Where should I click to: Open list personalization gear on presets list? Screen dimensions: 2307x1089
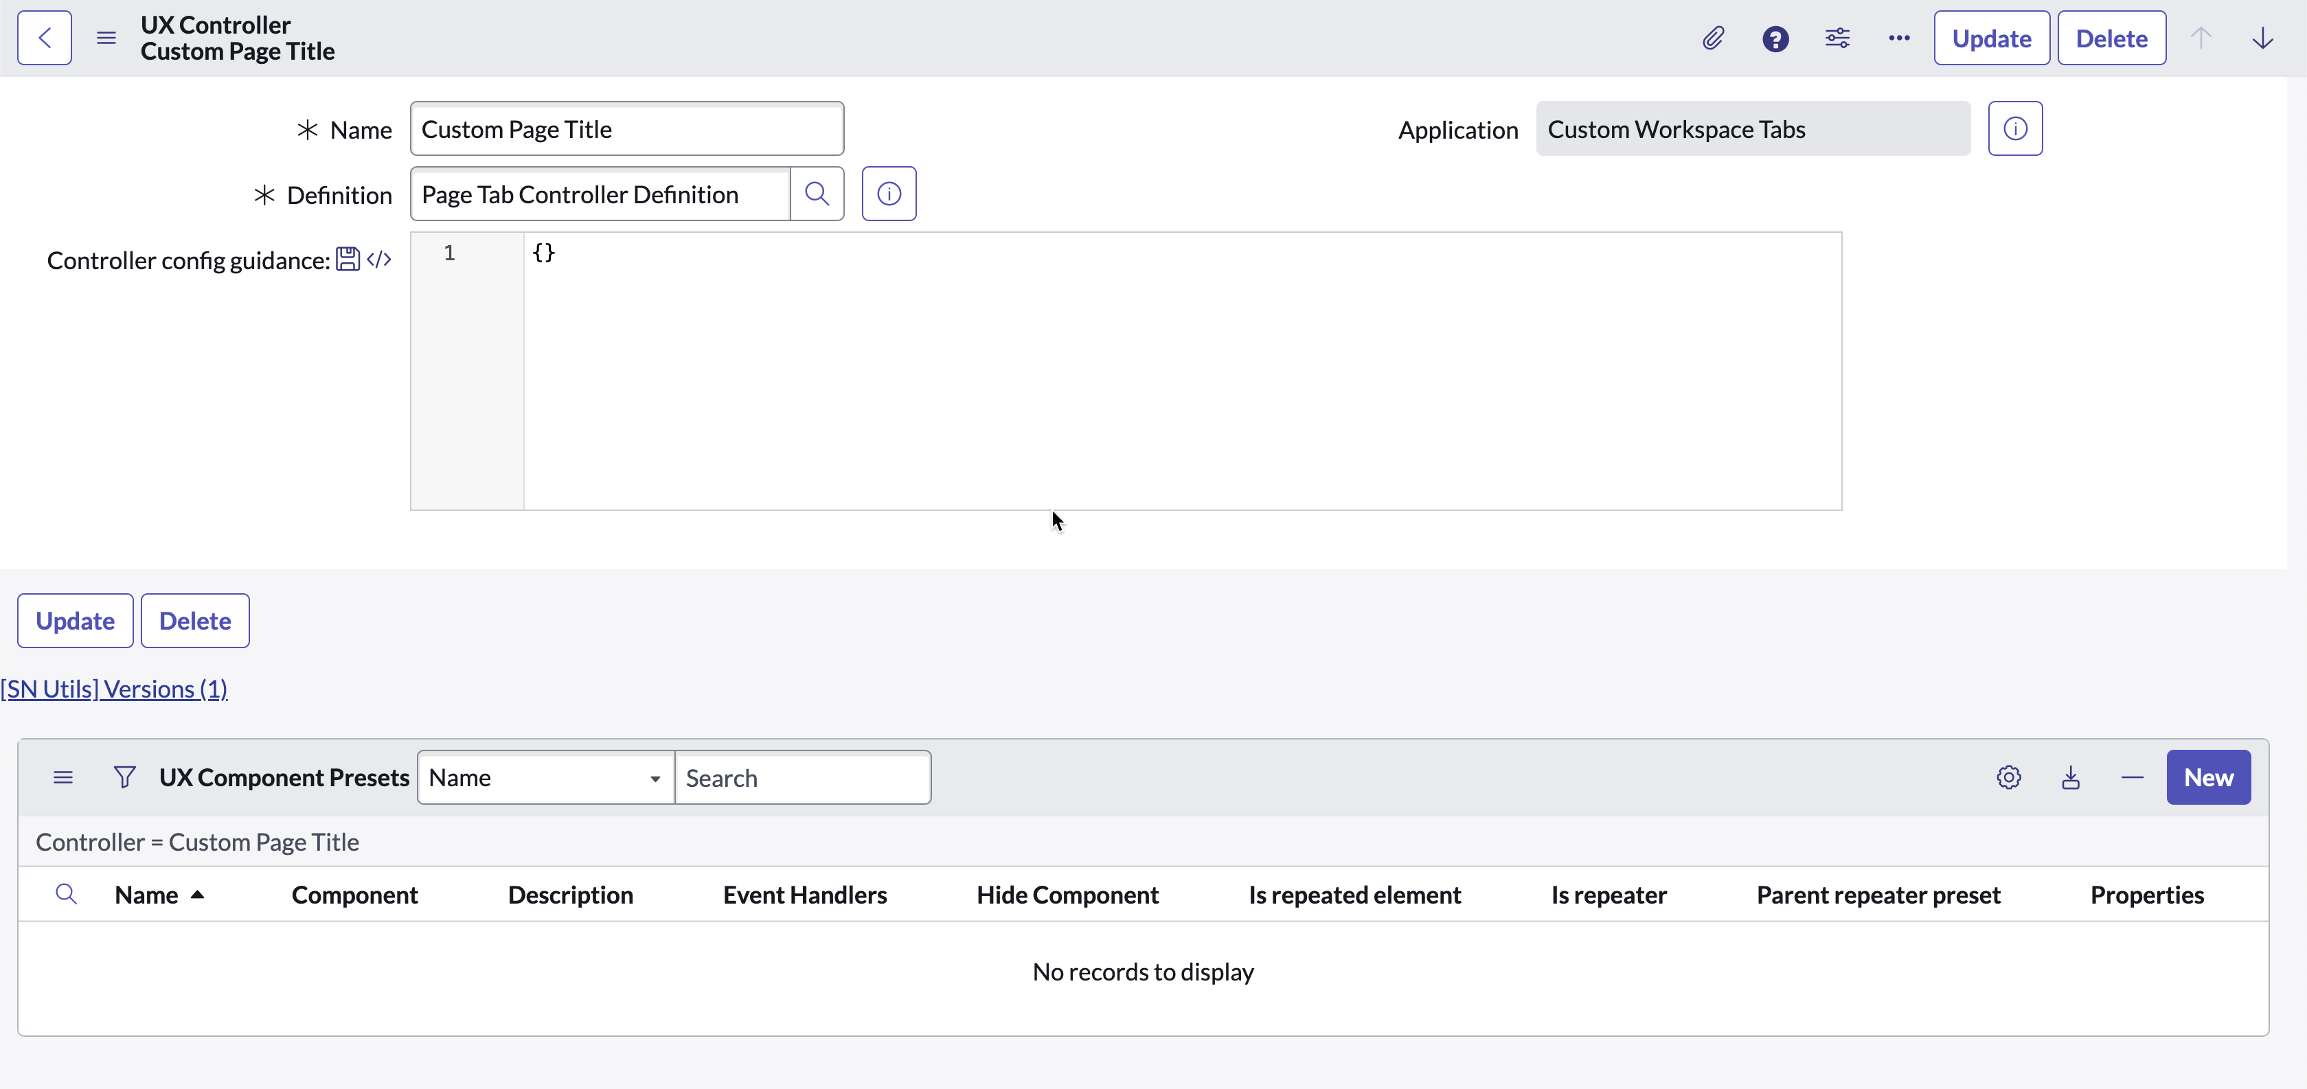pyautogui.click(x=2009, y=777)
